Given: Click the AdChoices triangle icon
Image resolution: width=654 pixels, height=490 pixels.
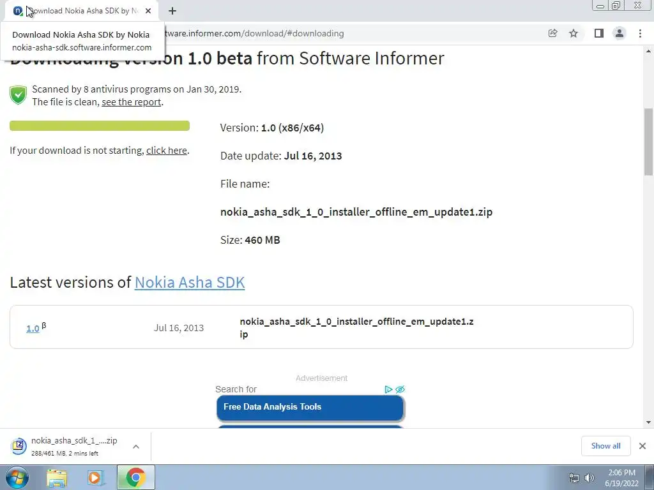Looking at the screenshot, I should click(x=388, y=390).
